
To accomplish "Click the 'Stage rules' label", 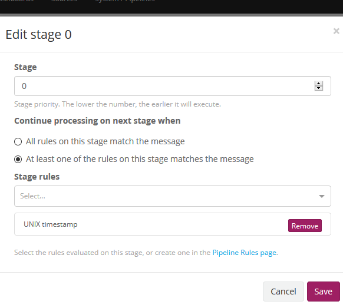I will (37, 177).
